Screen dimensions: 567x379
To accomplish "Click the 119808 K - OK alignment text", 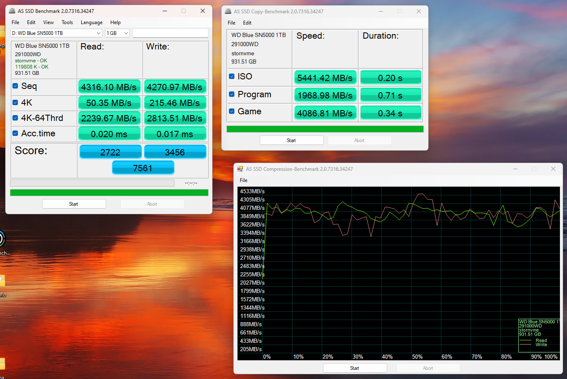I will 32,66.
